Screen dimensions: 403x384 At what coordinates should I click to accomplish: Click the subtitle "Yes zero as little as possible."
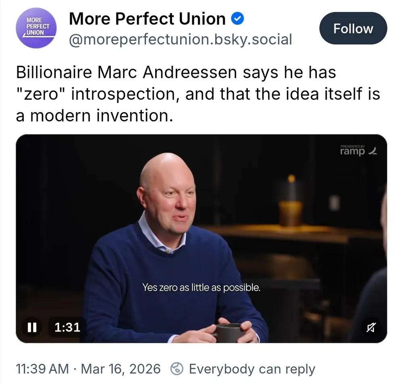click(x=201, y=288)
